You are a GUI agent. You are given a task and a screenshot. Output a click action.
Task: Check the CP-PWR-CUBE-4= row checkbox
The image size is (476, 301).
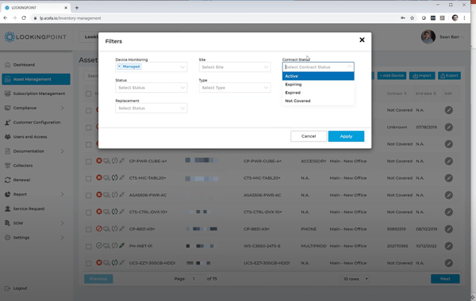(x=88, y=162)
